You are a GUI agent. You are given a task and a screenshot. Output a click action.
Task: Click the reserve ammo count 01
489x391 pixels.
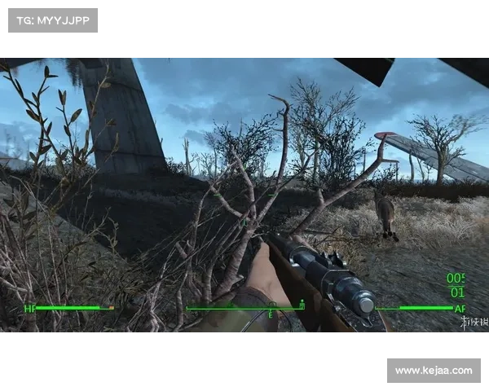click(457, 292)
